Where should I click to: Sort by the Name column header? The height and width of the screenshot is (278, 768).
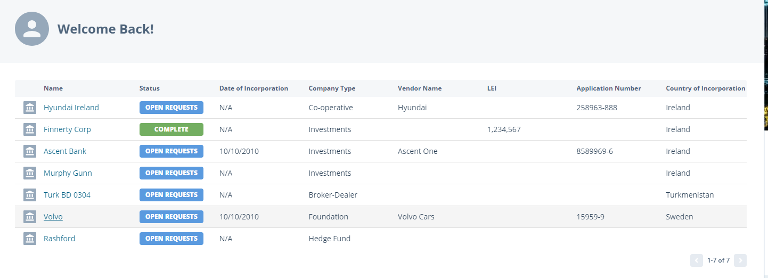pos(53,88)
